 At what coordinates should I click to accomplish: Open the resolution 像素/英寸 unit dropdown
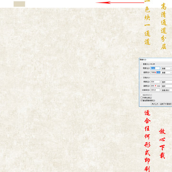[x=167, y=90]
